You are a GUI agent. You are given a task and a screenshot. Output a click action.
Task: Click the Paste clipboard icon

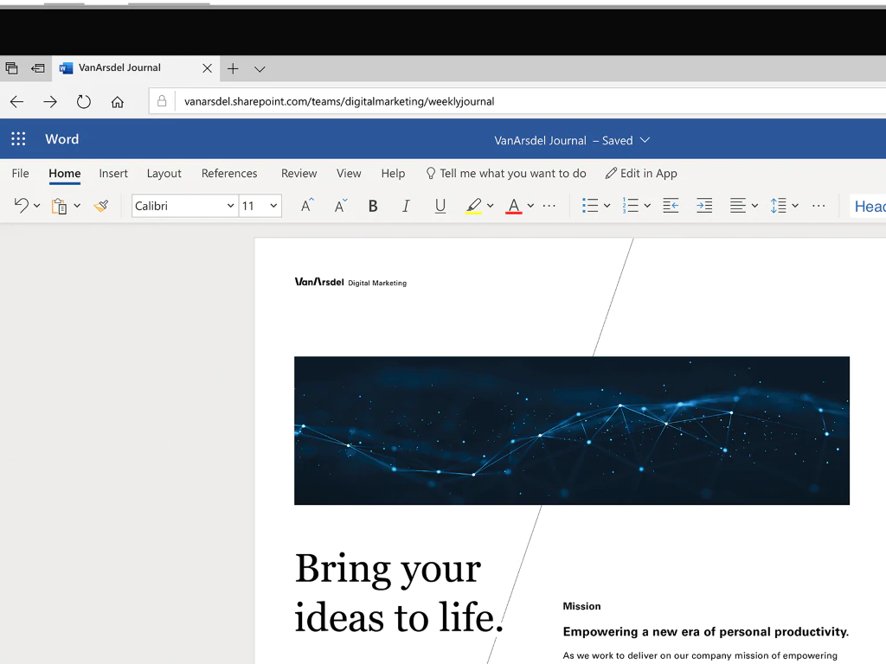coord(59,206)
